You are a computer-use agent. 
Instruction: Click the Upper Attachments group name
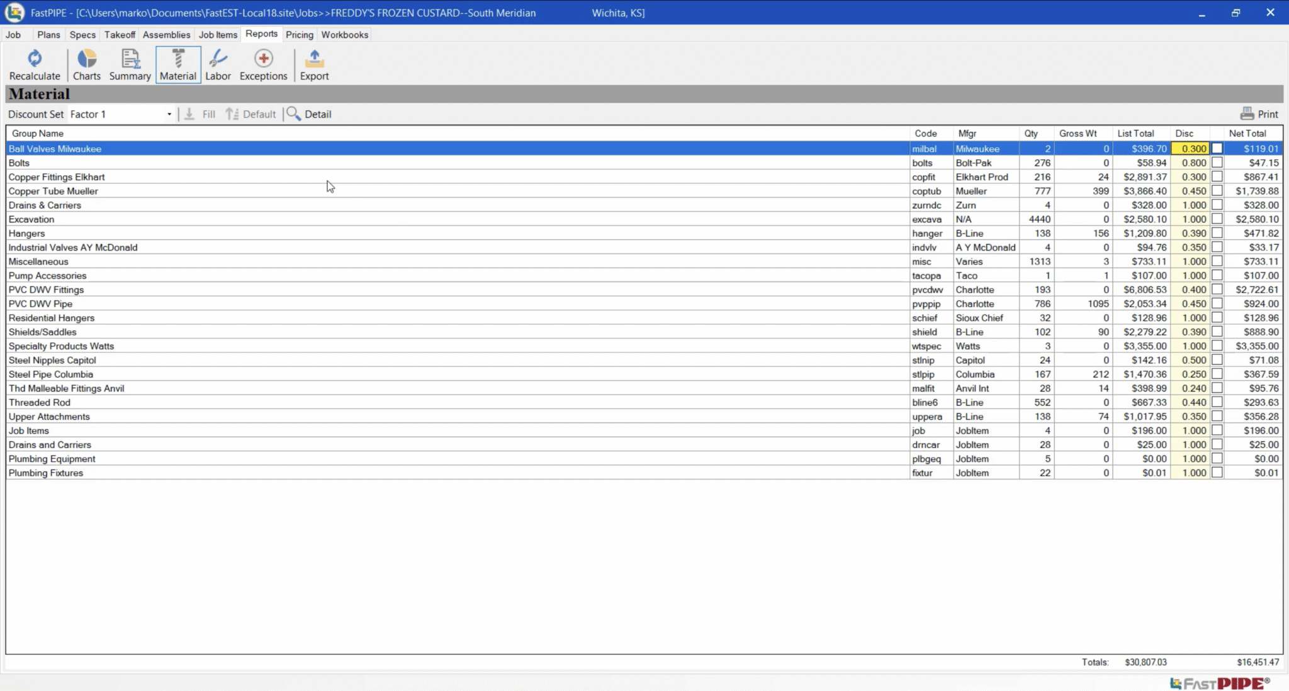(49, 417)
